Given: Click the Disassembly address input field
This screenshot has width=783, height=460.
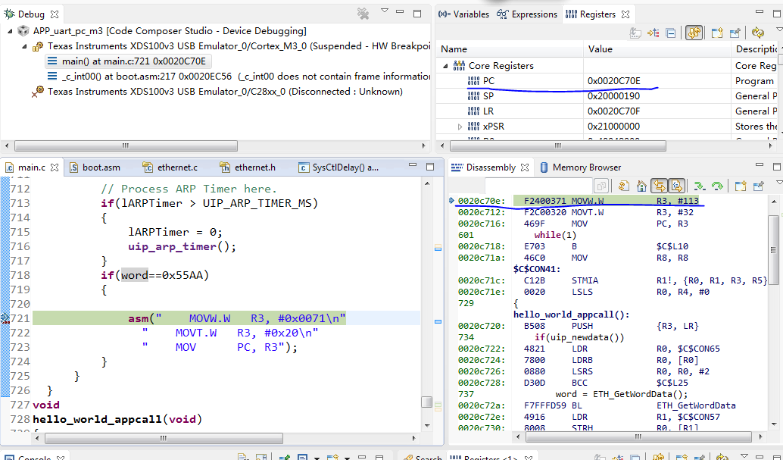Looking at the screenshot, I should coord(538,186).
